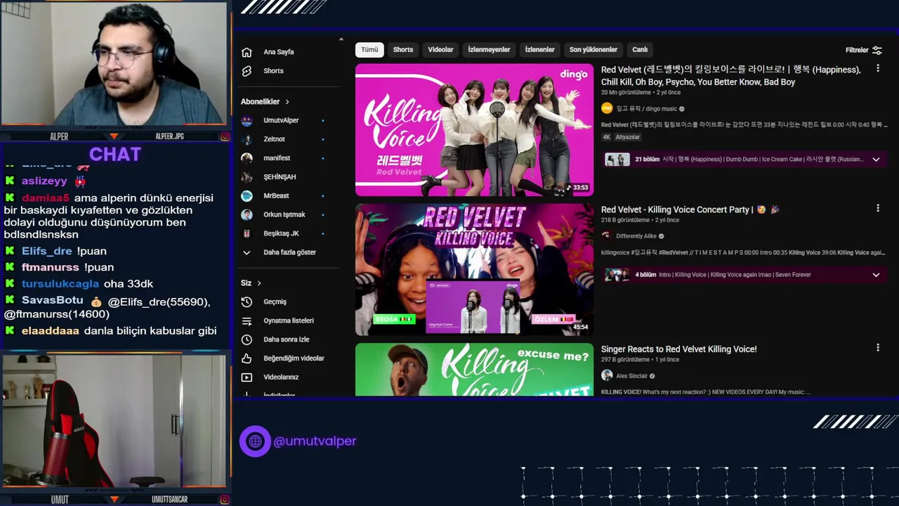This screenshot has width=899, height=506.
Task: Select İzlenenler filter chip
Action: point(540,50)
